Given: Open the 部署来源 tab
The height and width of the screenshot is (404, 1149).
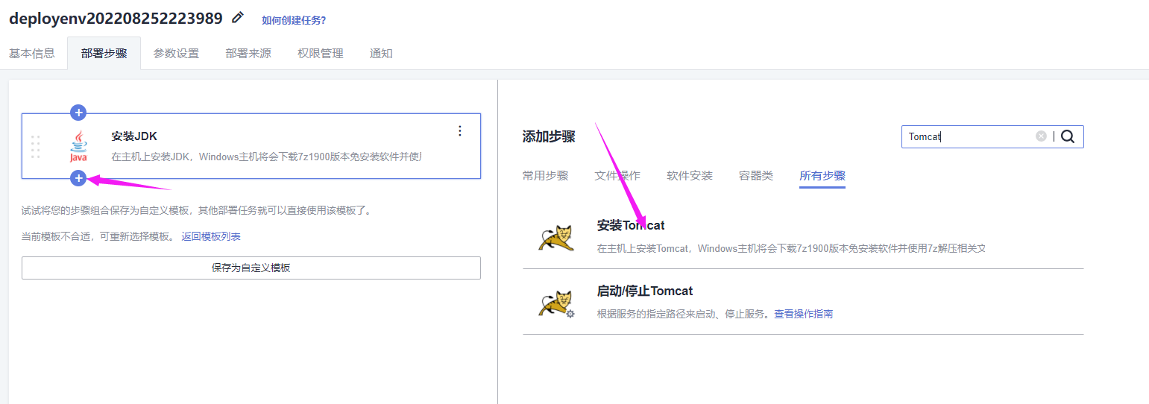Looking at the screenshot, I should [x=248, y=54].
